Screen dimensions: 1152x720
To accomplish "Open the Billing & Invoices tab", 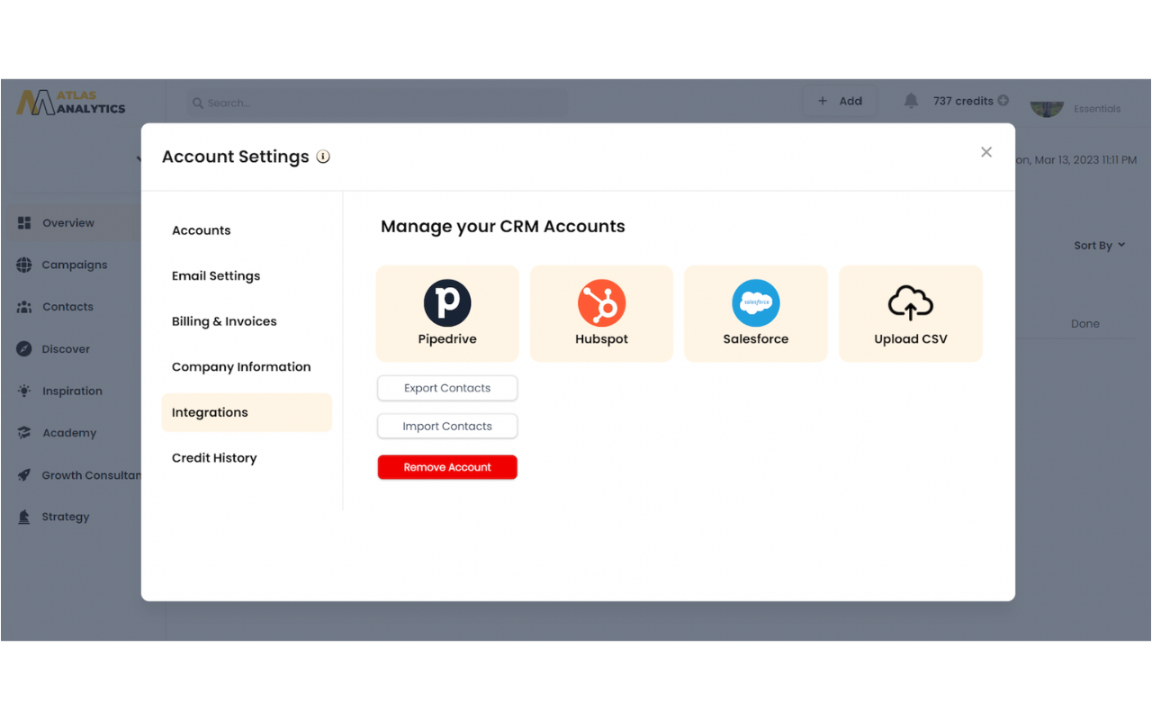I will [x=224, y=321].
